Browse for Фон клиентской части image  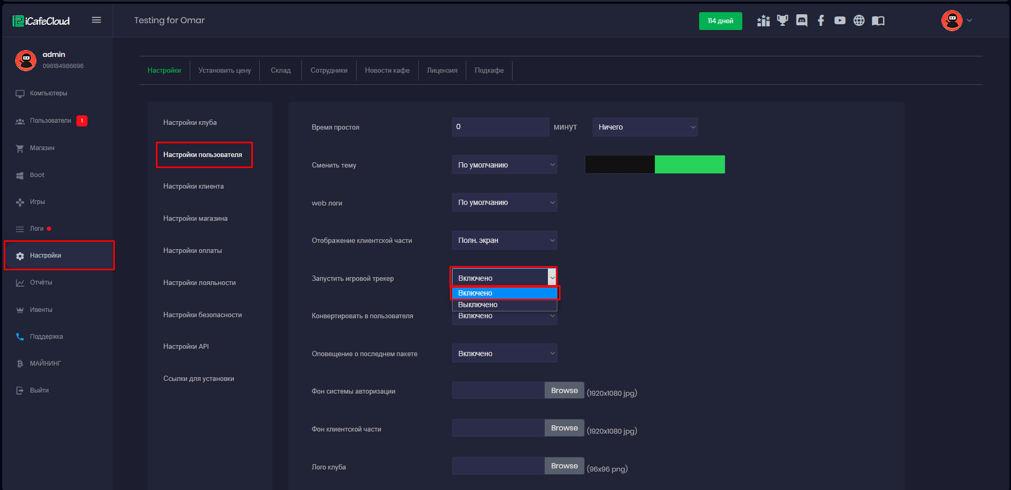(x=564, y=428)
